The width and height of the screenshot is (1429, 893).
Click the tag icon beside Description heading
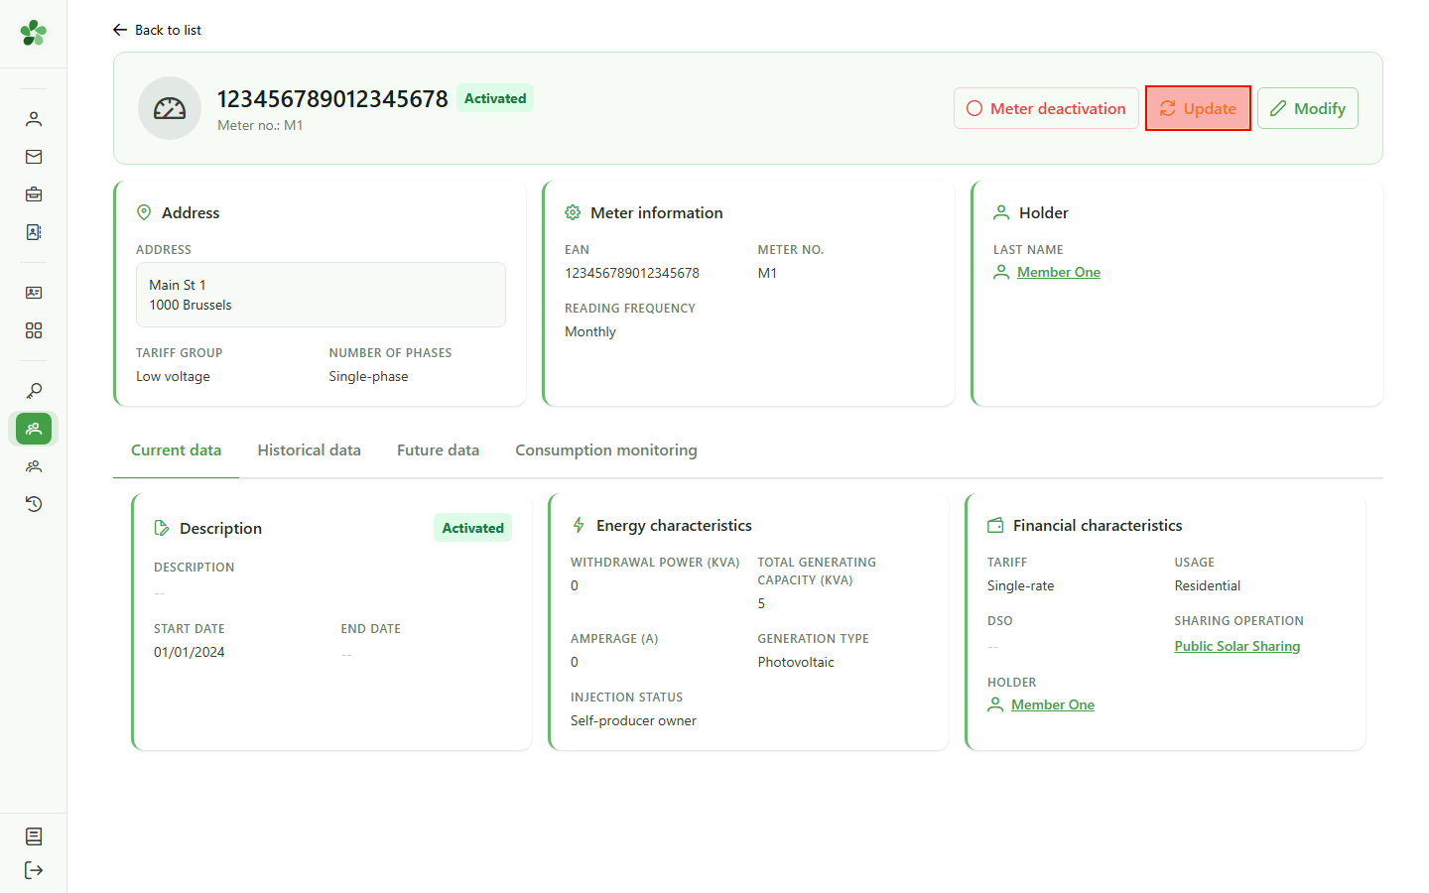tap(162, 528)
